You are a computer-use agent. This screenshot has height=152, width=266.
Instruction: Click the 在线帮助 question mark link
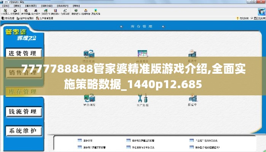(242, 18)
